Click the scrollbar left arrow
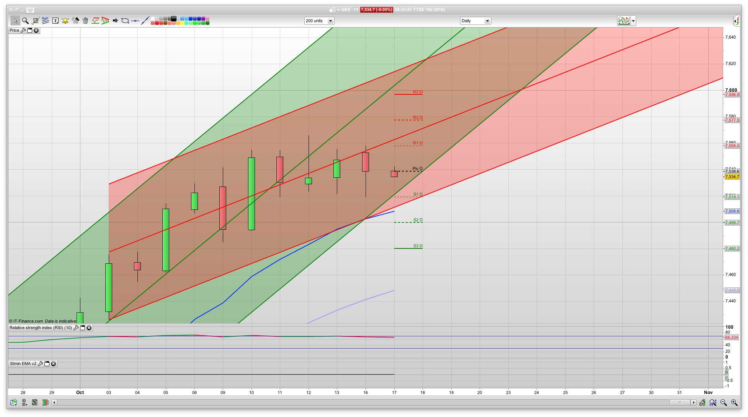 click(x=54, y=402)
